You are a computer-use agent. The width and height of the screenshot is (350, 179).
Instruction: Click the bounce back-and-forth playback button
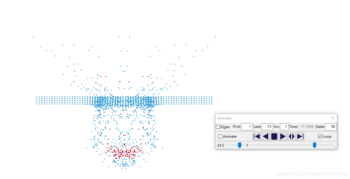pyautogui.click(x=292, y=136)
